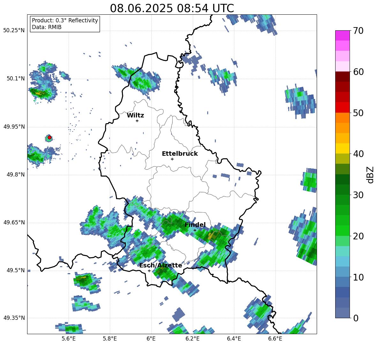
Task: Click the 49.65°N latitude label
Action: coord(14,222)
